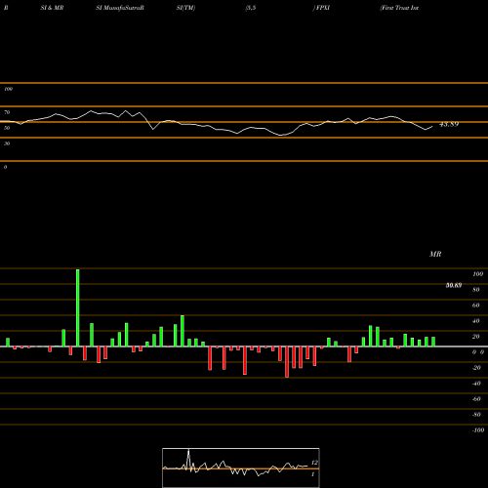Click the '12' label in mini chart
Screen dimensions: 488x488
(x=314, y=463)
